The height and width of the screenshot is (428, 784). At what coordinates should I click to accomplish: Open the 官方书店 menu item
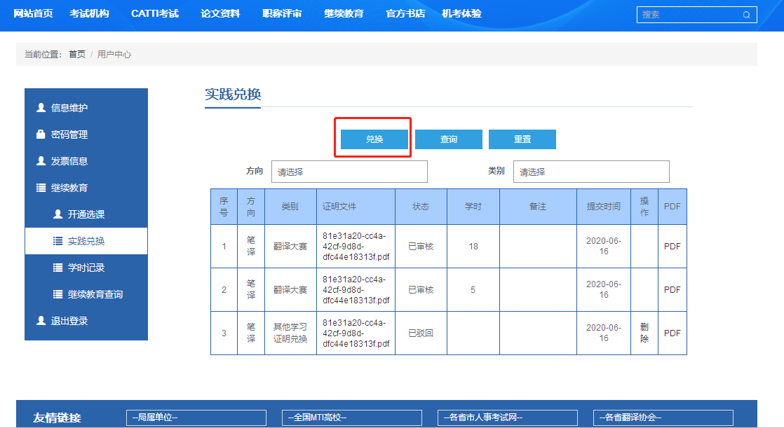405,14
